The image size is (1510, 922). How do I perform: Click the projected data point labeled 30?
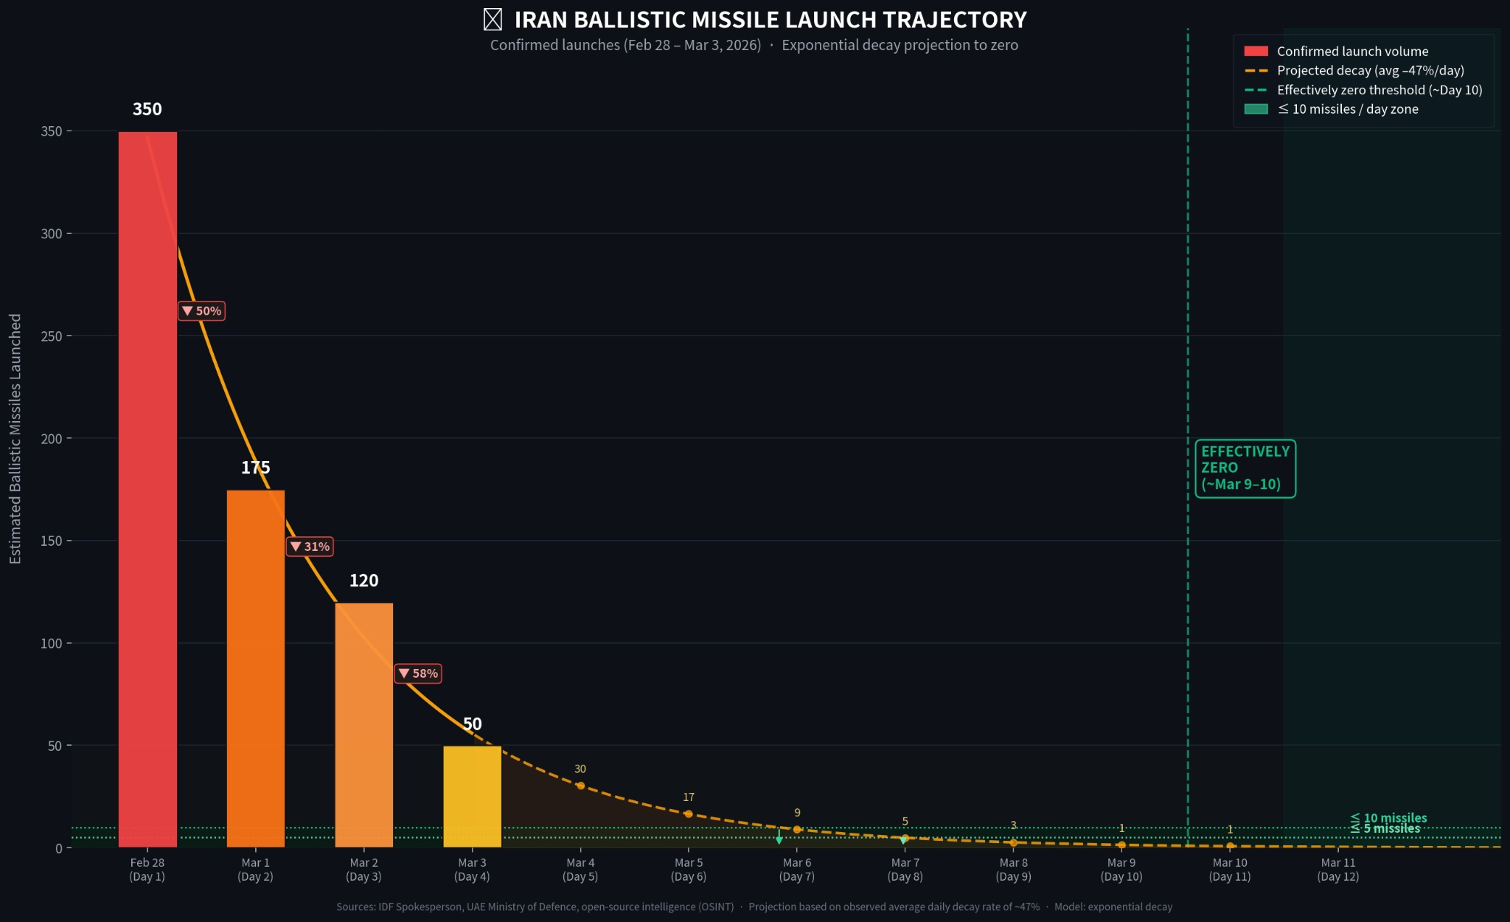(x=580, y=786)
